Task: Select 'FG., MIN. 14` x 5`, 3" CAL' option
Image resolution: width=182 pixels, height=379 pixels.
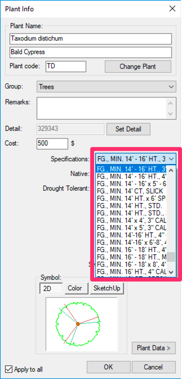Action: (x=131, y=228)
